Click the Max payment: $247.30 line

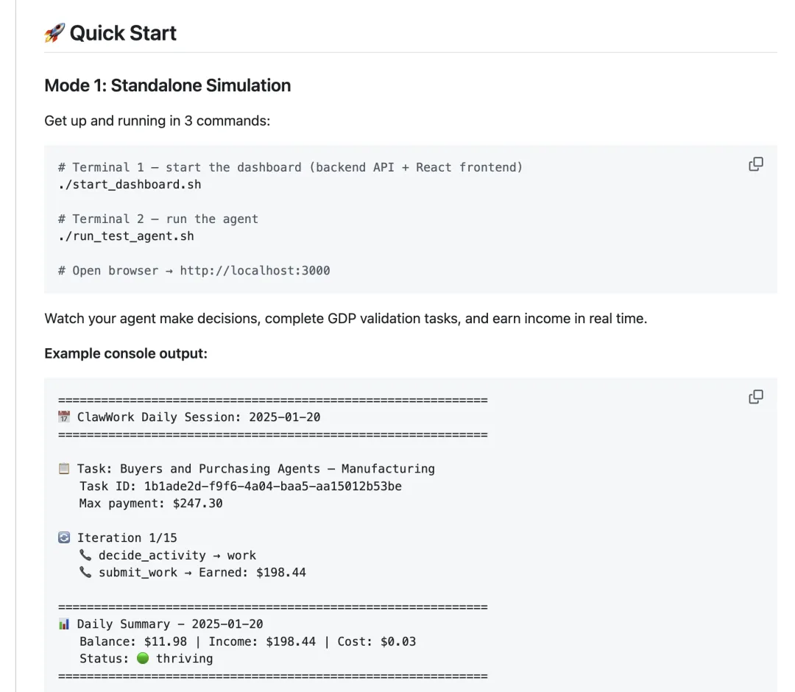[151, 504]
